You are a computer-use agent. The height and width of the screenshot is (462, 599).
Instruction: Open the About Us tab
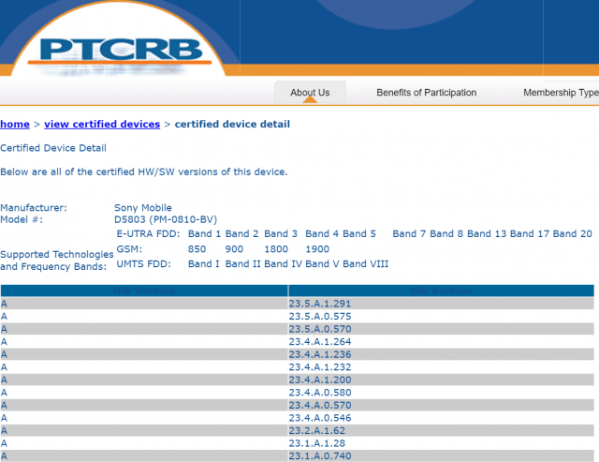(x=310, y=93)
